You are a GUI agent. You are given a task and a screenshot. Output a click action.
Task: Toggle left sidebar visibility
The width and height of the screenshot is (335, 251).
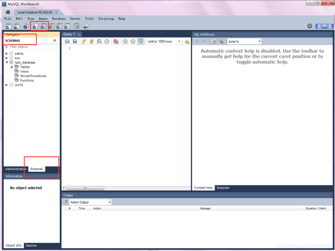click(x=319, y=26)
